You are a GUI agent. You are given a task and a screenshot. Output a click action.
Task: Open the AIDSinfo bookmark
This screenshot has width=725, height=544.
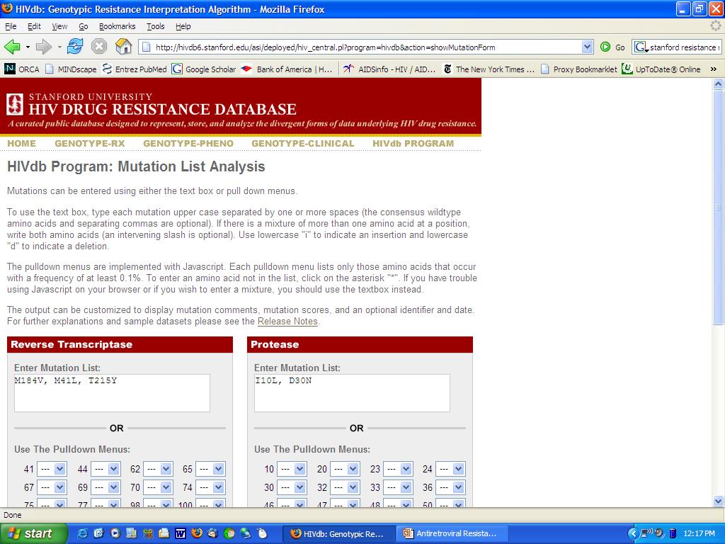pyautogui.click(x=390, y=69)
